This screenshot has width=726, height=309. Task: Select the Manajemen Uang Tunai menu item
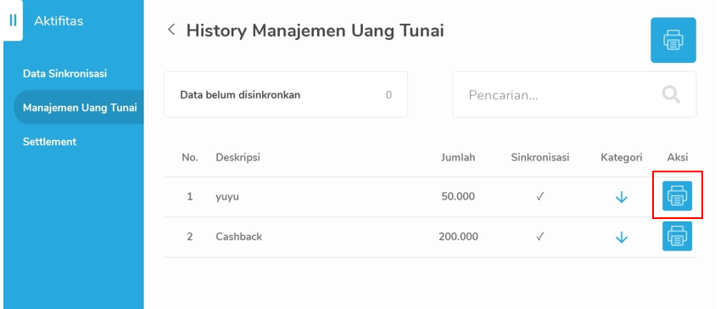click(x=80, y=108)
